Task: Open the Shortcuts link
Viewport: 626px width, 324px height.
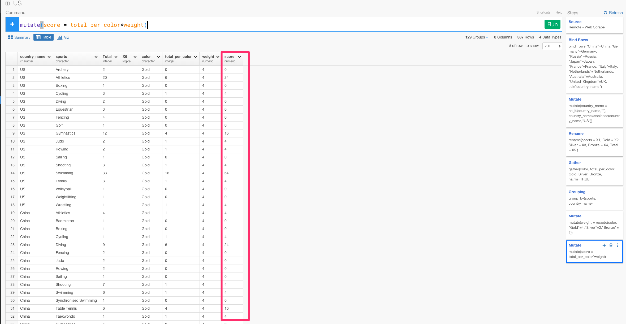Action: pos(543,12)
